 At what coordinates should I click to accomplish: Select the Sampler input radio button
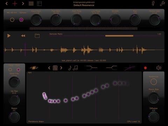pyautogui.click(x=21, y=20)
